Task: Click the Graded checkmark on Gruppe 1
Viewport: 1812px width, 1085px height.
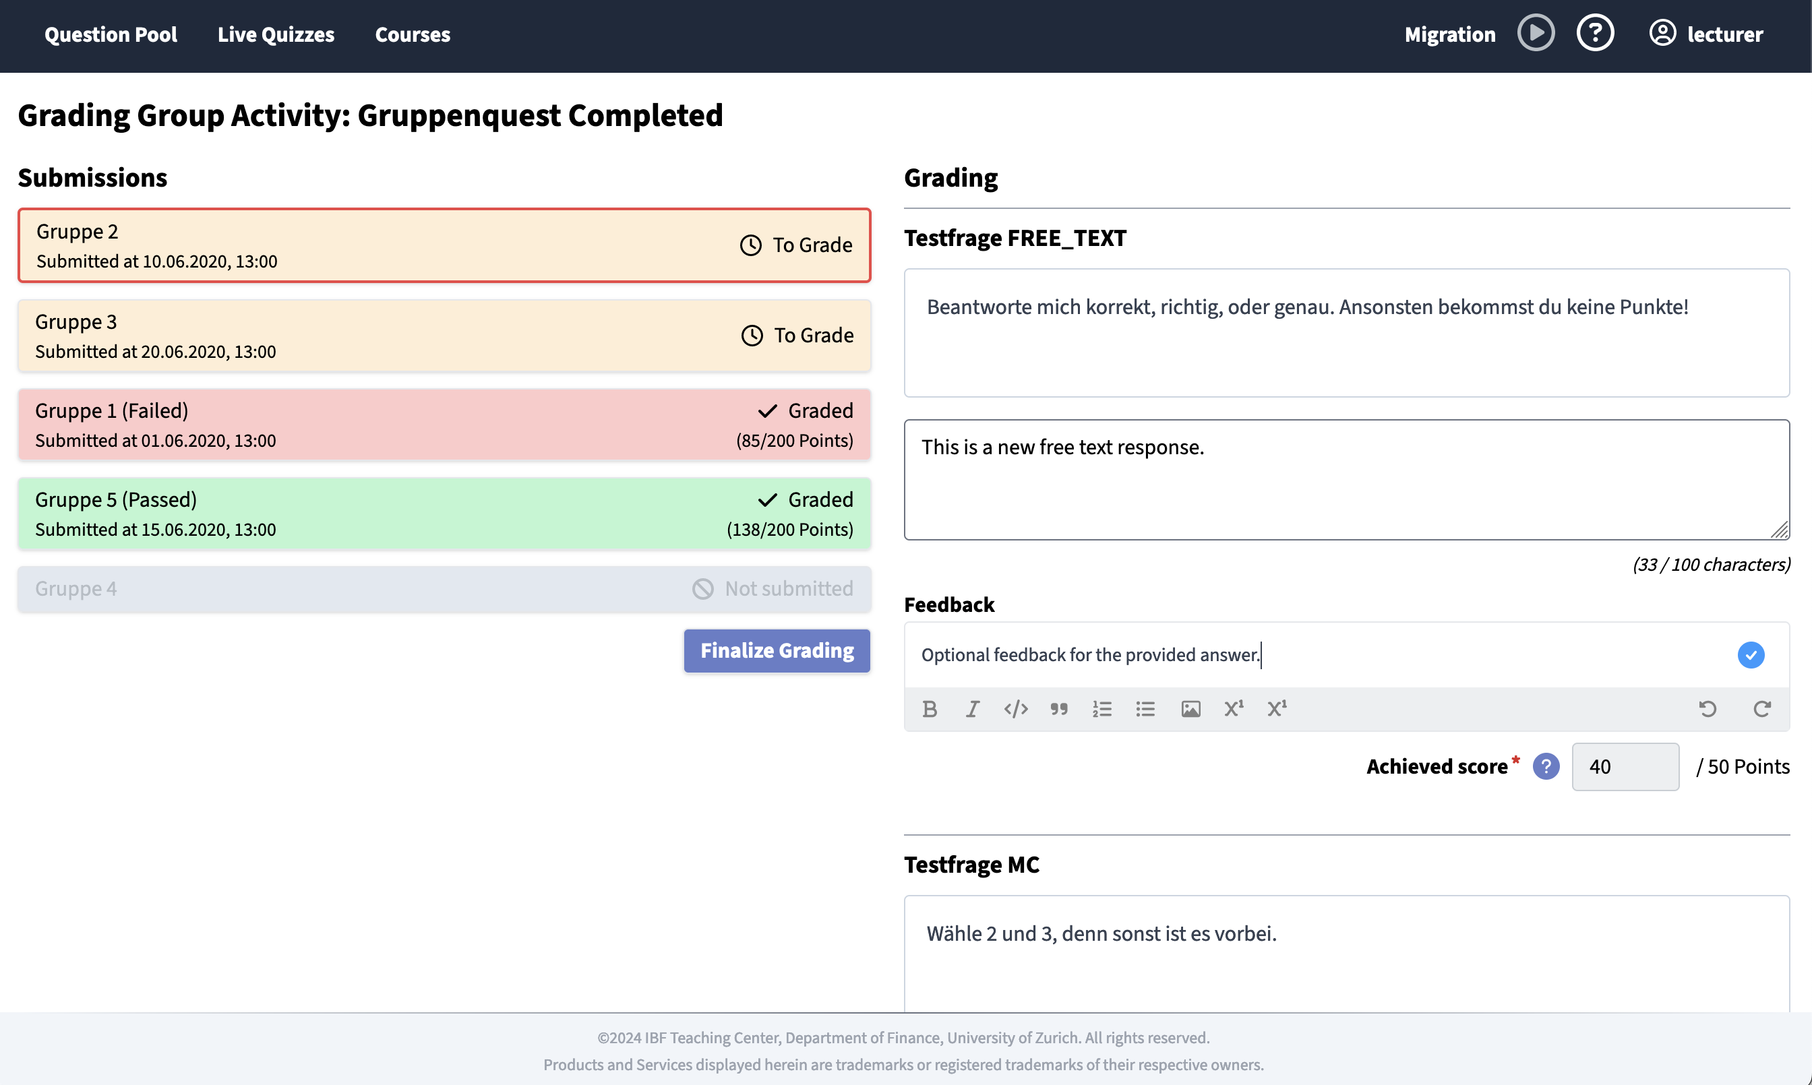Action: (x=767, y=411)
